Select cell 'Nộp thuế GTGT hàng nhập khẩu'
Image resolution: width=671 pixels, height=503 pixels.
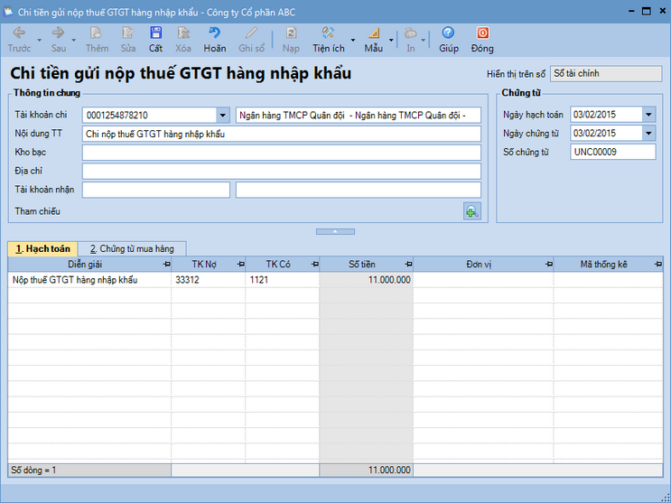click(89, 280)
